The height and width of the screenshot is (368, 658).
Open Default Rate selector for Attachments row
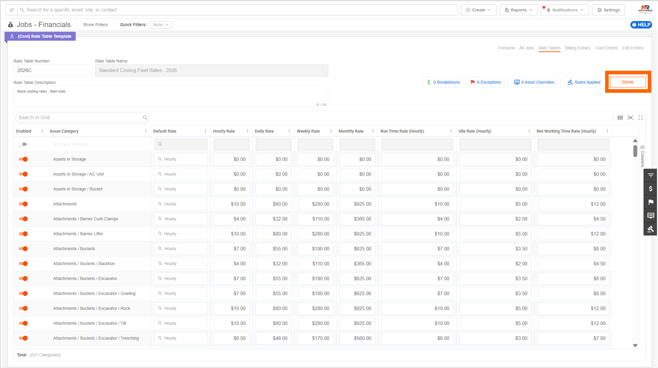pos(181,204)
